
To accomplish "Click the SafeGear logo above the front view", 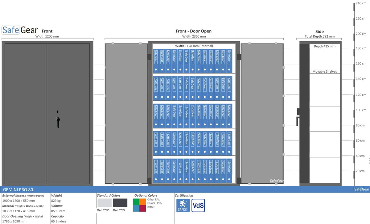I will point(20,30).
